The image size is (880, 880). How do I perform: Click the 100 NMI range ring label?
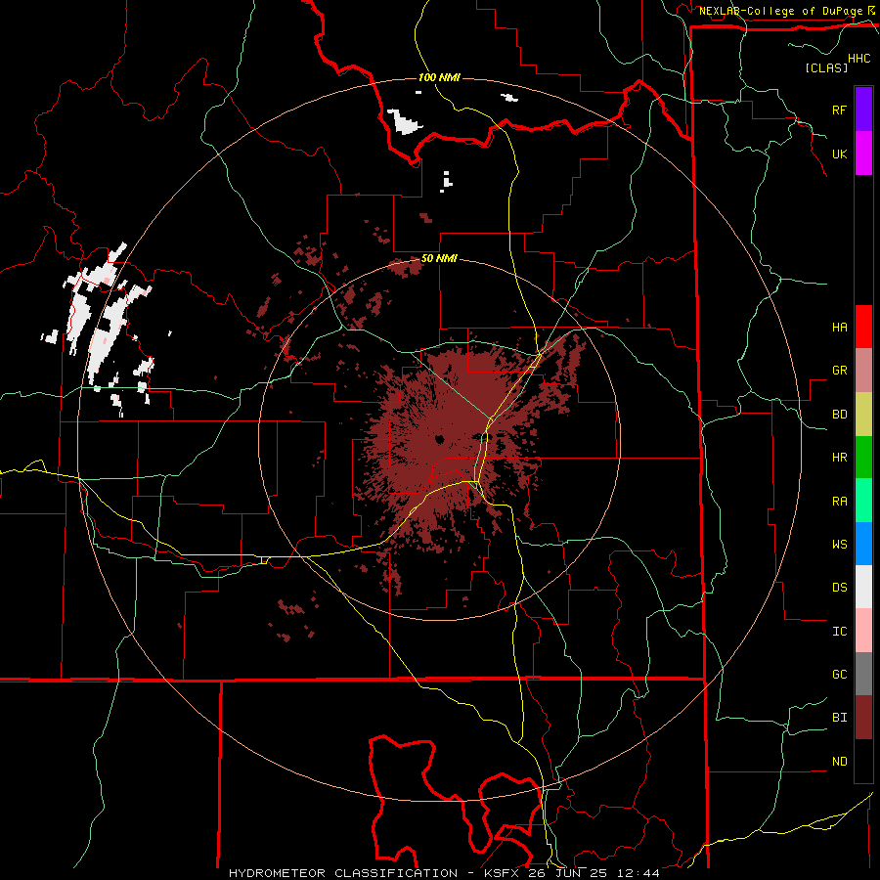click(x=439, y=77)
